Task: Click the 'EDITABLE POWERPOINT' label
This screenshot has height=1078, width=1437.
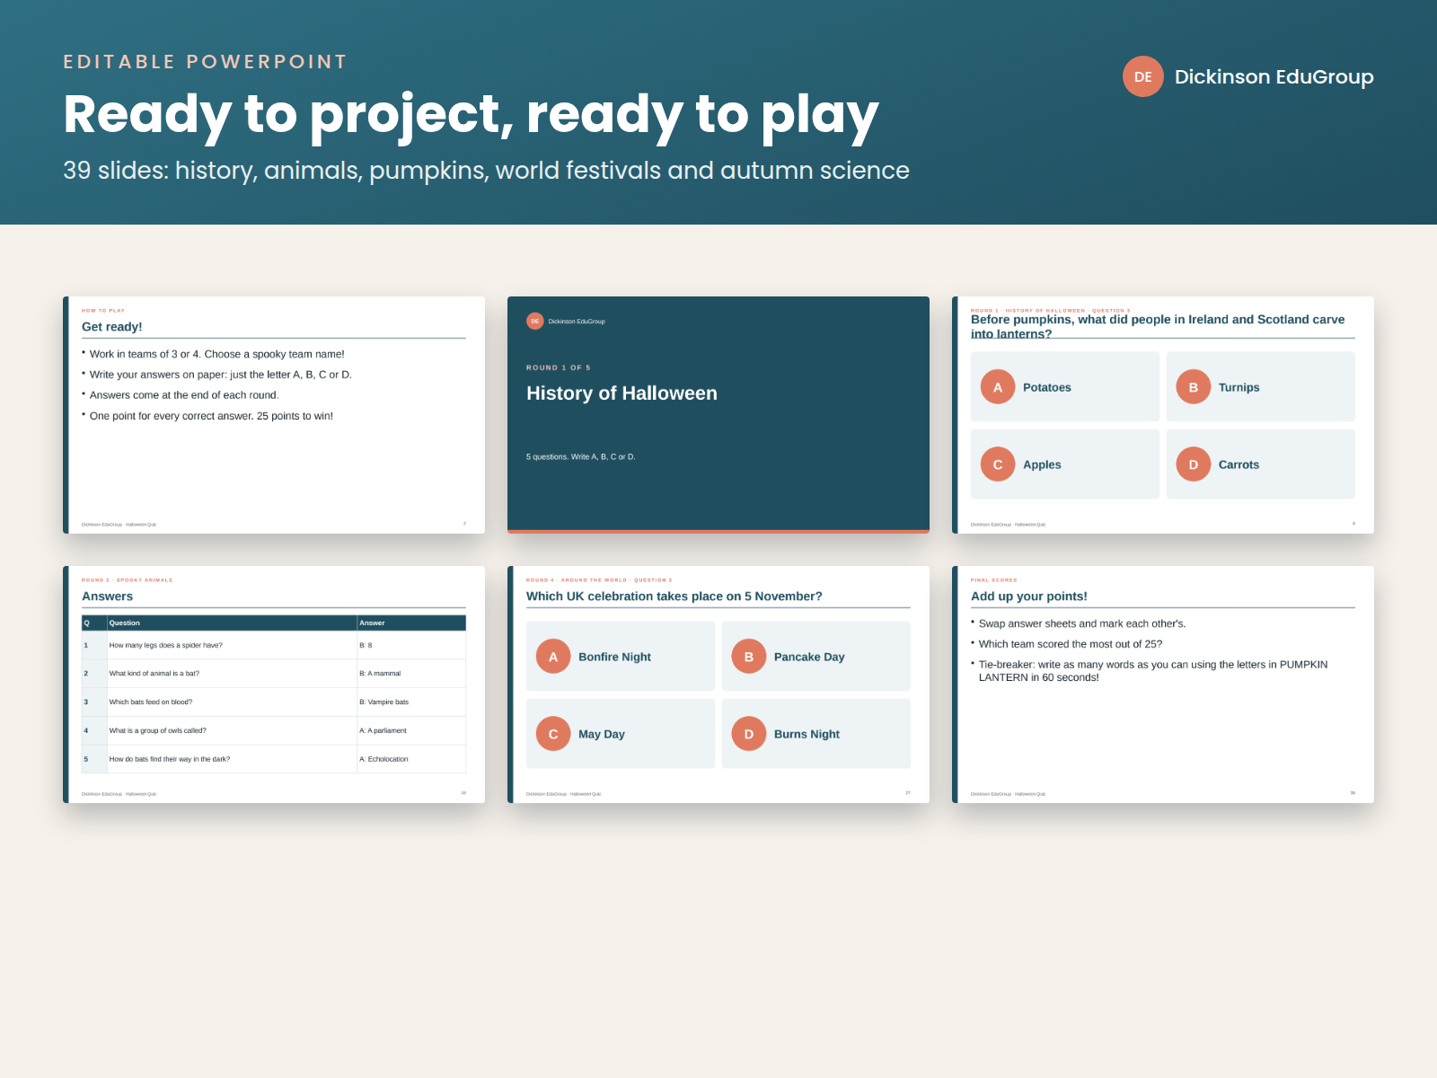Action: pos(205,62)
